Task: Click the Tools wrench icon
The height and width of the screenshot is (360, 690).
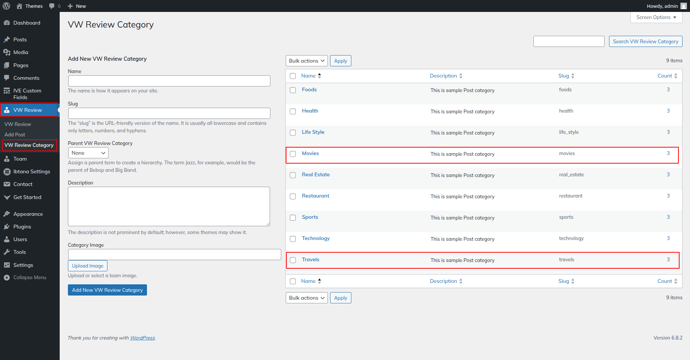Action: click(x=7, y=252)
